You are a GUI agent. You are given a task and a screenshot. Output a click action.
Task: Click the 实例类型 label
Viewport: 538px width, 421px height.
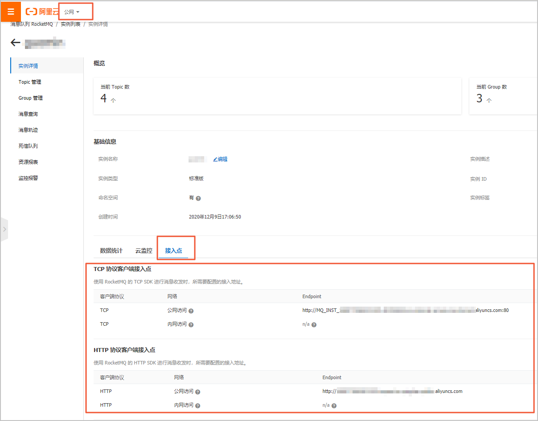point(108,178)
